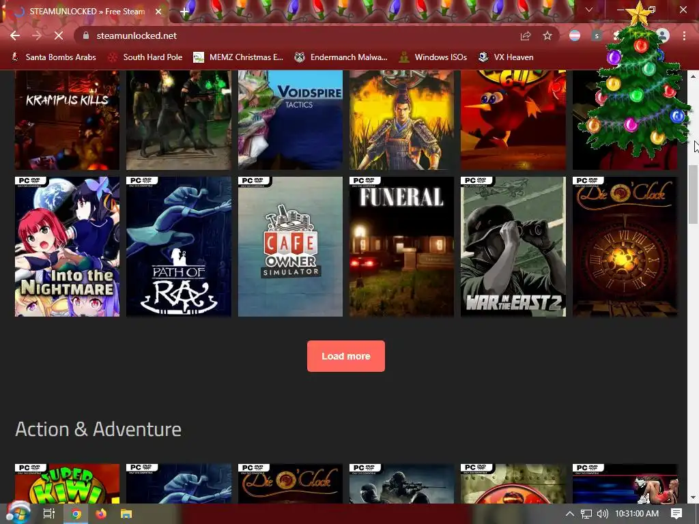
Task: Open the extension with the S icon
Action: point(597,35)
